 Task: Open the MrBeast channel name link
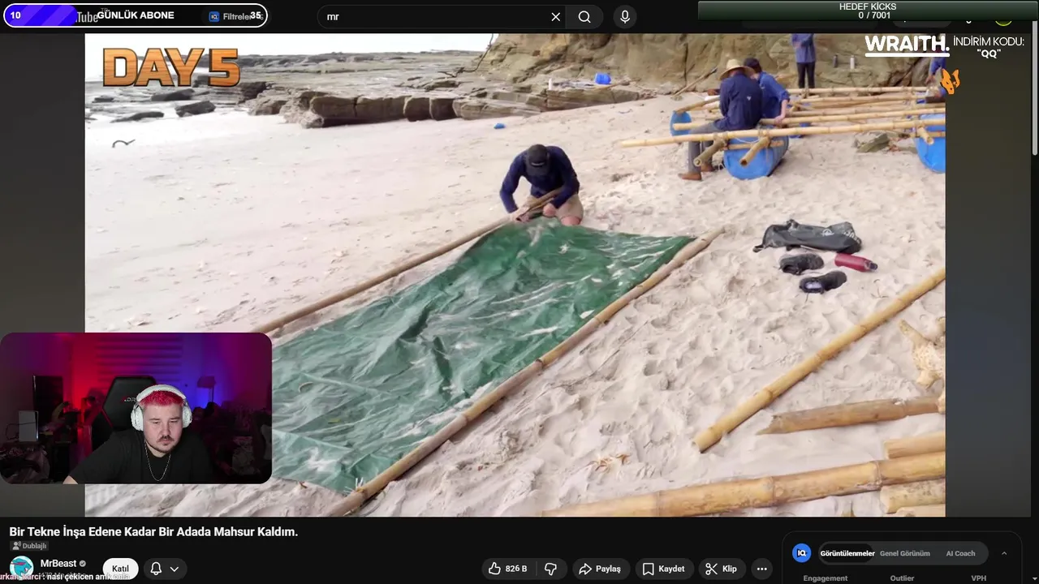tap(58, 563)
